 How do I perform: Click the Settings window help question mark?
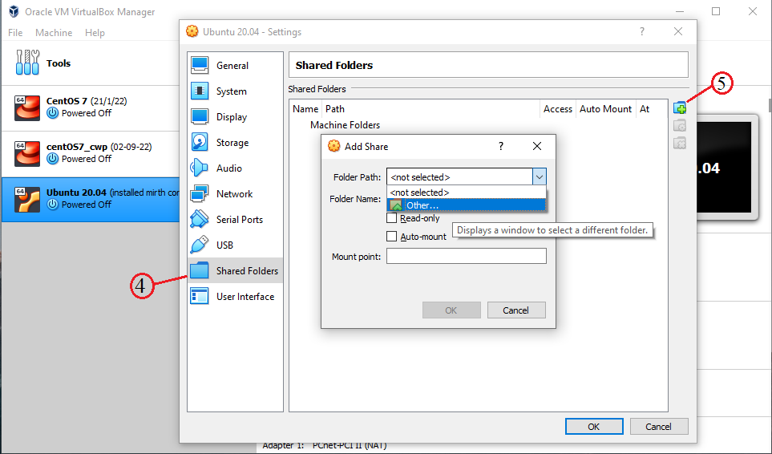642,31
